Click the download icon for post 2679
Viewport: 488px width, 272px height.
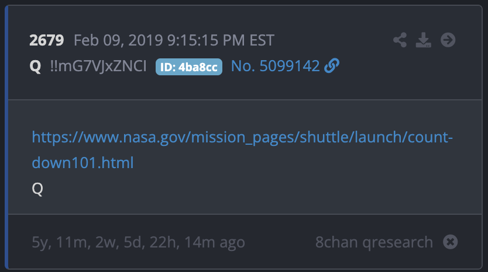tap(423, 40)
